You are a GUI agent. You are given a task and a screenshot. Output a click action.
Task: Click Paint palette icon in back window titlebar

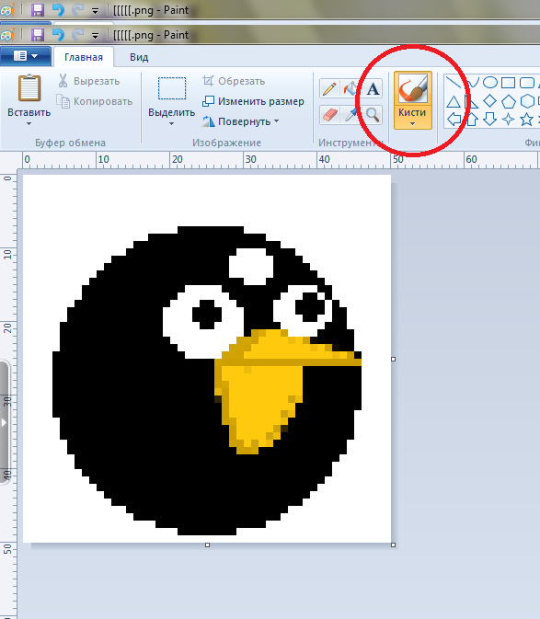click(x=7, y=10)
